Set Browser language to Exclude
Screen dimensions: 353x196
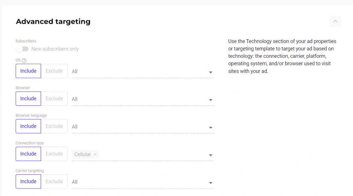coord(54,126)
